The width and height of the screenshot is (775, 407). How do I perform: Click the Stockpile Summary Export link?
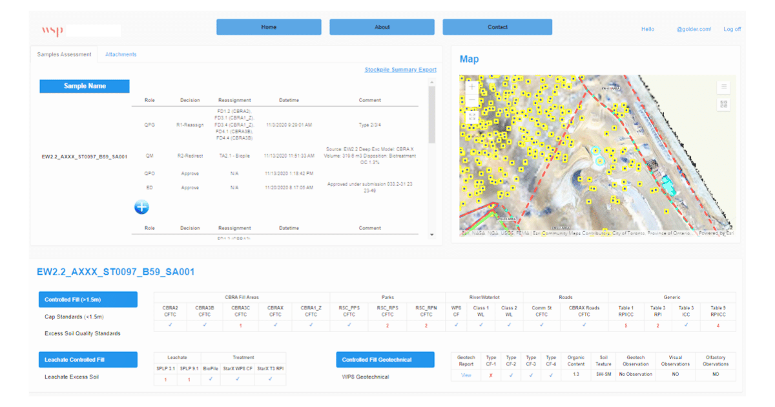pyautogui.click(x=400, y=70)
